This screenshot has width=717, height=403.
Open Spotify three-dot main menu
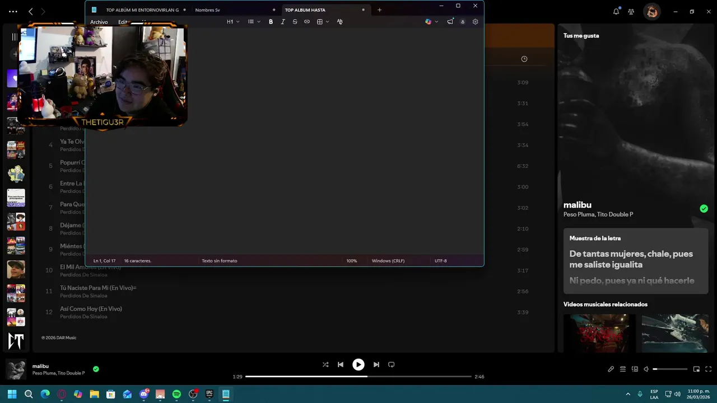[x=13, y=11]
